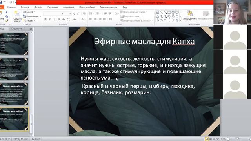The image size is (251, 141).
Task: Switch to the Вставка ribbon tab
Action: pos(25,7)
